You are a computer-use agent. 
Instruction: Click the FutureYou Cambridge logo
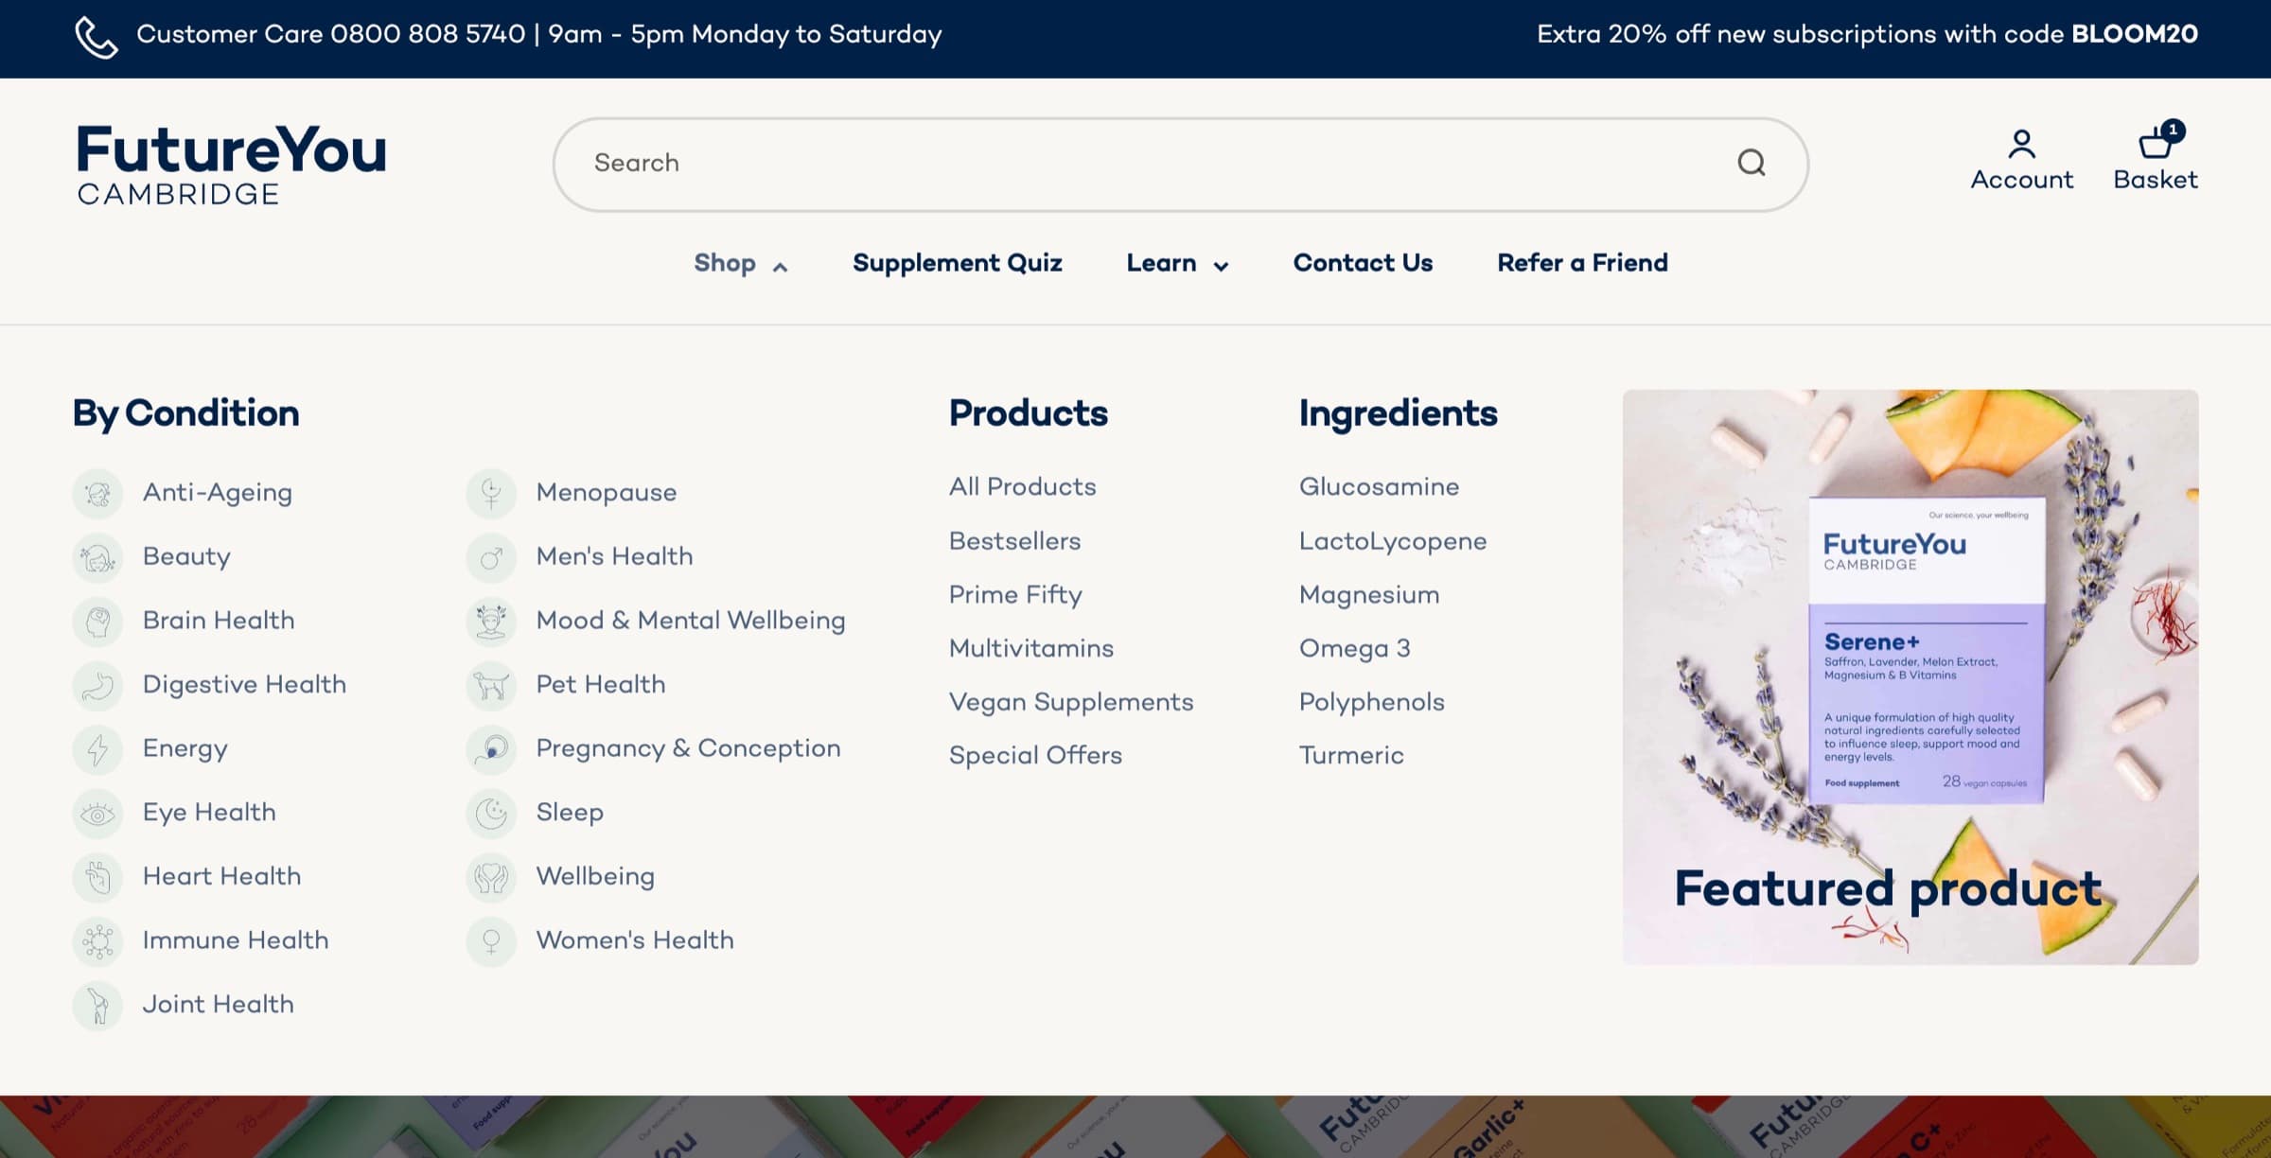[x=232, y=165]
